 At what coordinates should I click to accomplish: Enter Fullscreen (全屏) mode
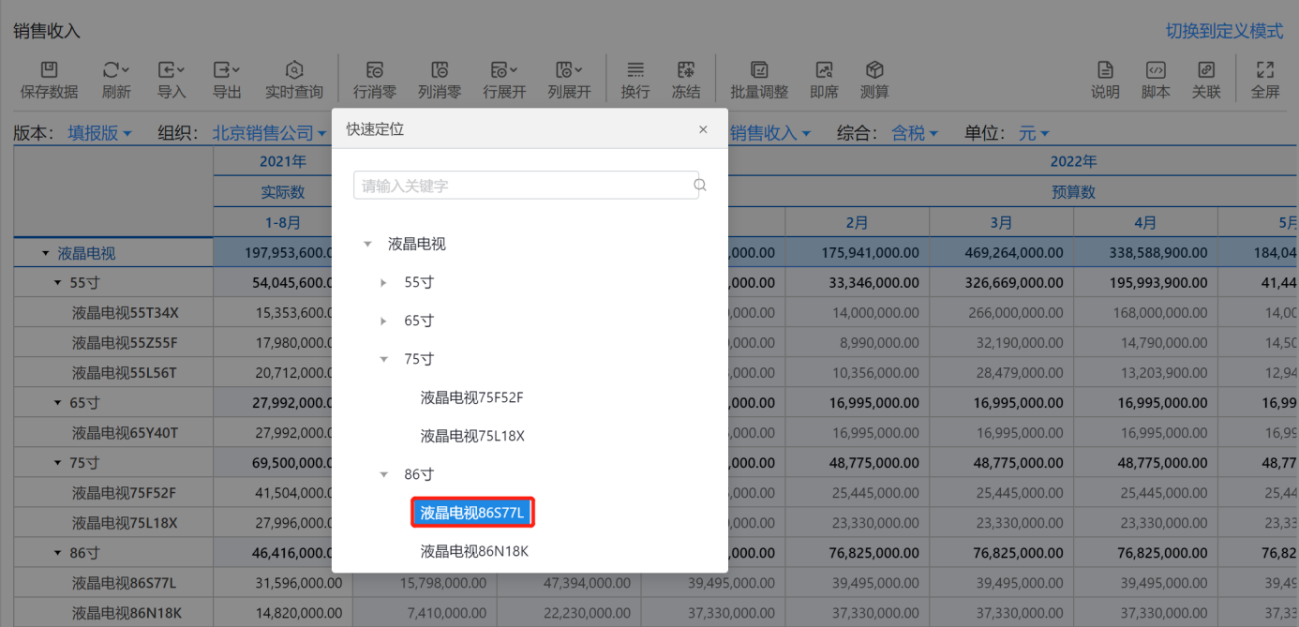click(x=1264, y=70)
